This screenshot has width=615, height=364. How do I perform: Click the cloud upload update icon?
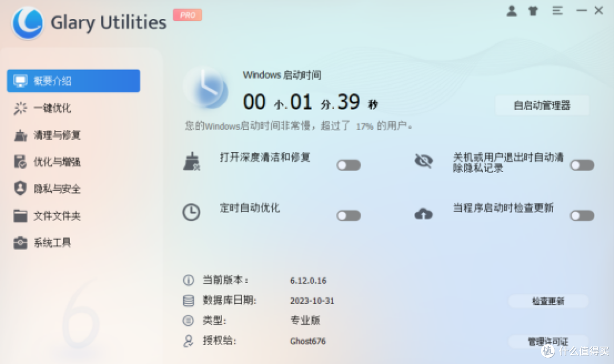point(424,214)
